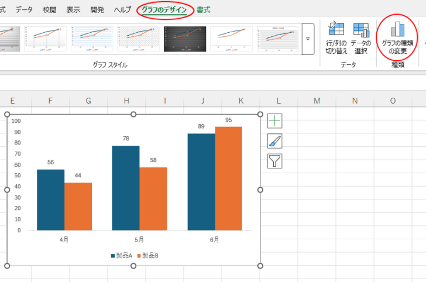Viewport: 426px width, 282px height.
Task: Click the bottom-center chart resize handle
Action: click(x=133, y=266)
